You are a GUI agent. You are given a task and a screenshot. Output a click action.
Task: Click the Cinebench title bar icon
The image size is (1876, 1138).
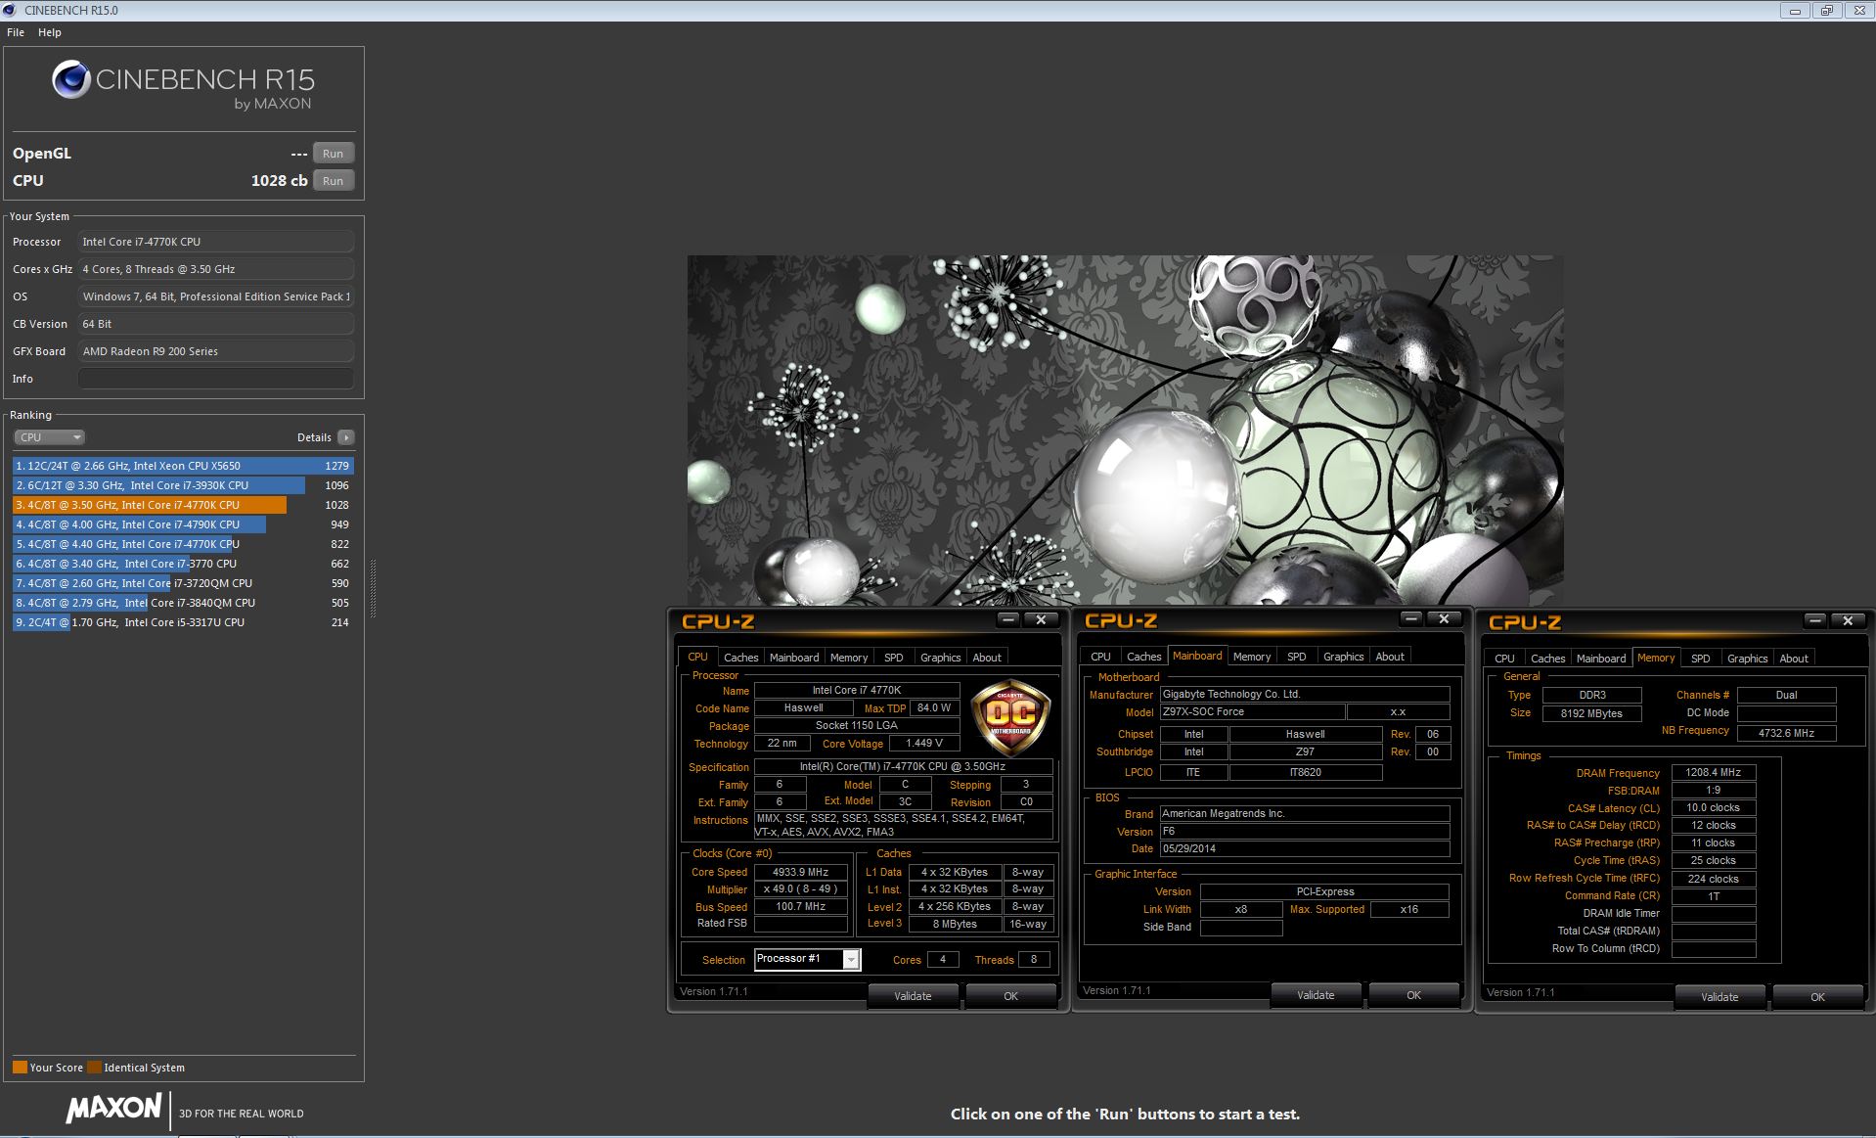tap(11, 10)
